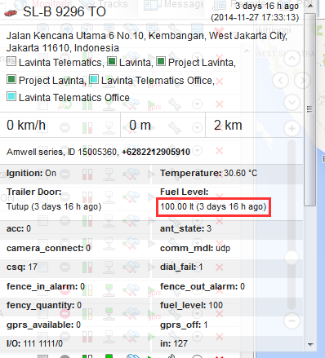Open the faded dropdown circle after the phone number
Viewport: 325px width, 358px height.
click(x=197, y=150)
